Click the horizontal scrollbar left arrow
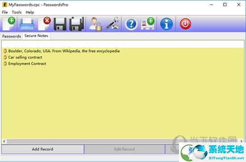The height and width of the screenshot is (162, 246). tap(4, 141)
